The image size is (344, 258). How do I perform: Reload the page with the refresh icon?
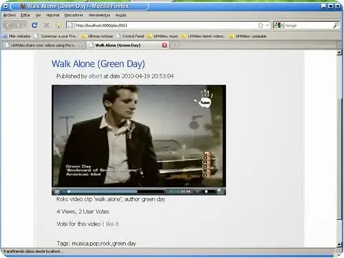34,25
